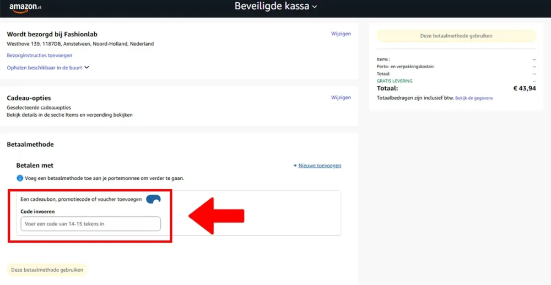Toggle the cadeaubon or promotiecode switch
Image resolution: width=551 pixels, height=285 pixels.
pos(153,199)
